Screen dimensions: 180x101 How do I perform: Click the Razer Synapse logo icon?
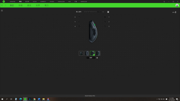pos(4,1)
